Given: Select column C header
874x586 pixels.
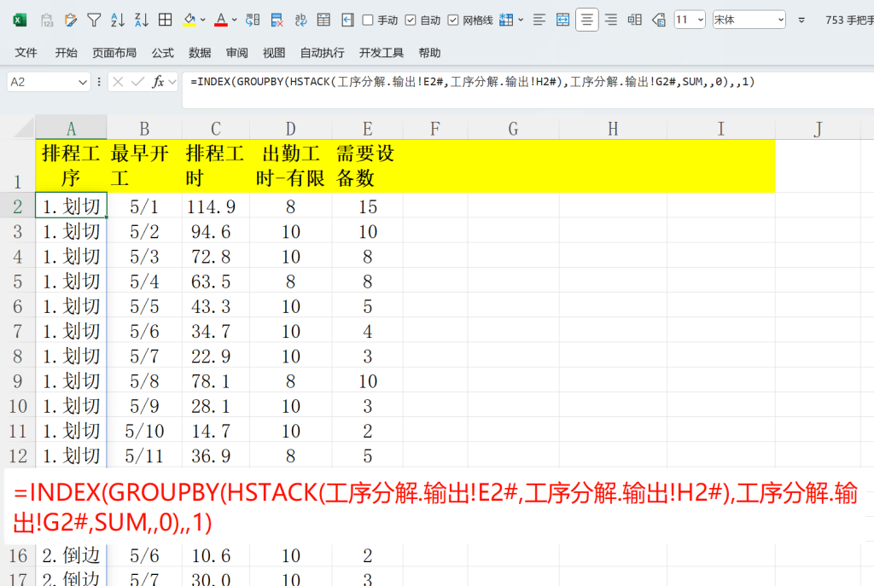Looking at the screenshot, I should click(x=216, y=129).
